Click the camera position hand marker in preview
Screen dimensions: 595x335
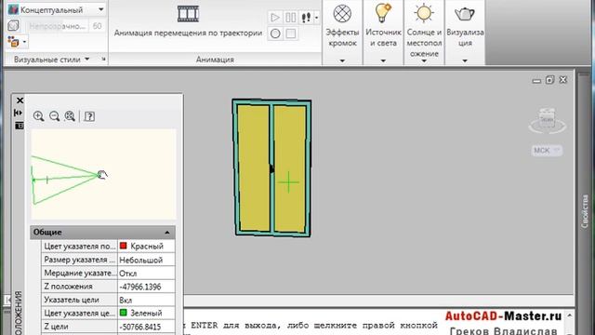tap(102, 175)
